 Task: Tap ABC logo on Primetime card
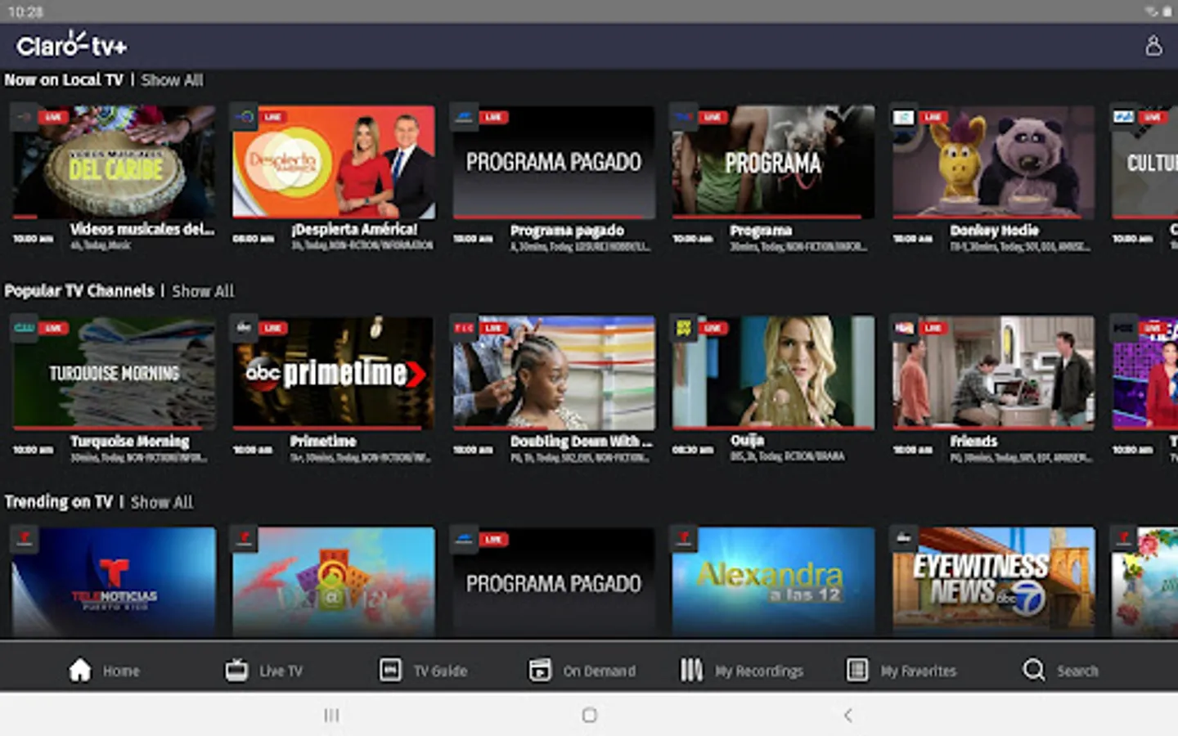point(244,328)
